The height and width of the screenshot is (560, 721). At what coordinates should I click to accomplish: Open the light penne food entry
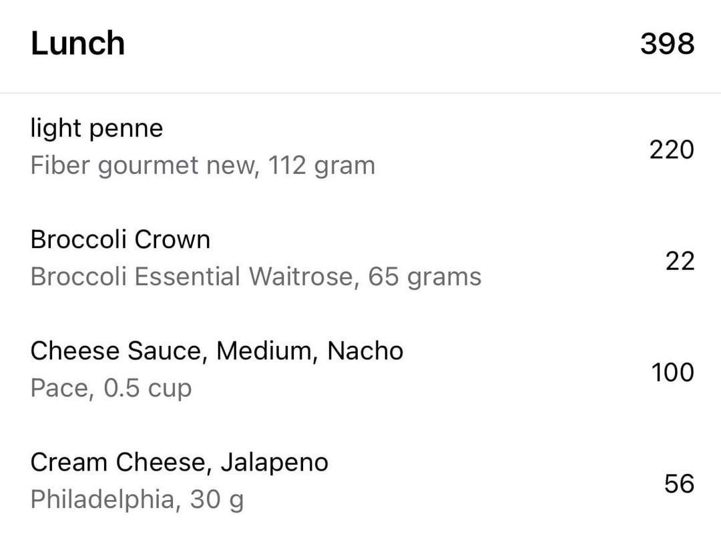[x=360, y=148]
